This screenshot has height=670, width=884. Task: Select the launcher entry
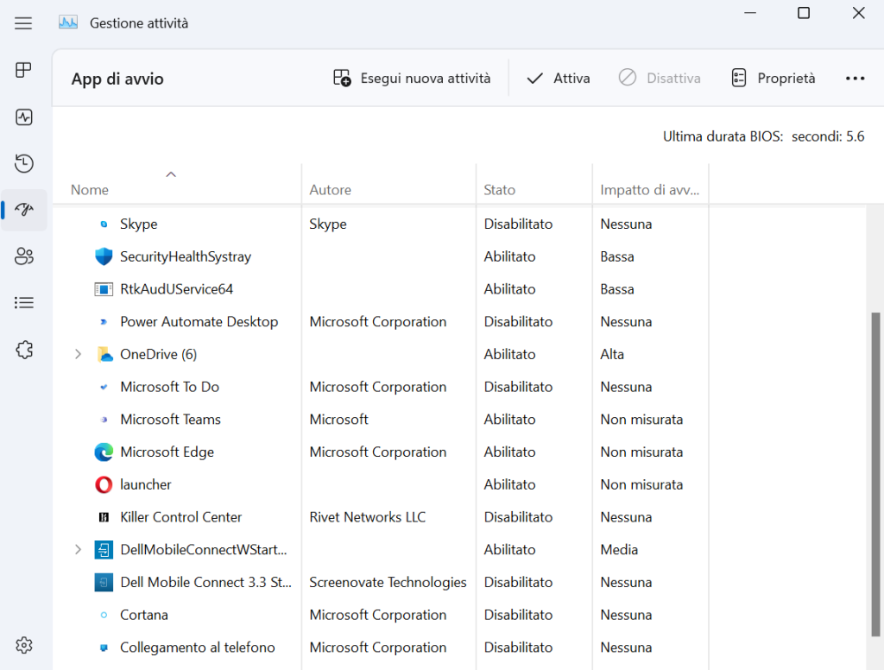tap(145, 484)
